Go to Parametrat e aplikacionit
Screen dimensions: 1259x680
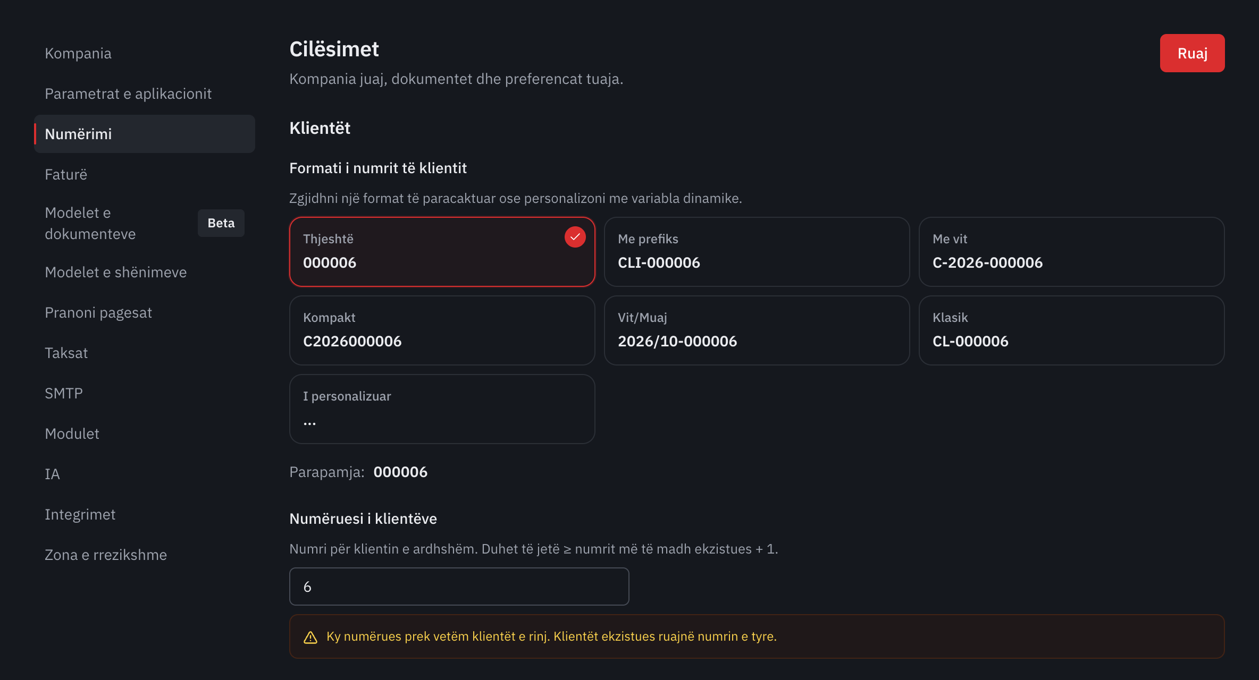145,93
